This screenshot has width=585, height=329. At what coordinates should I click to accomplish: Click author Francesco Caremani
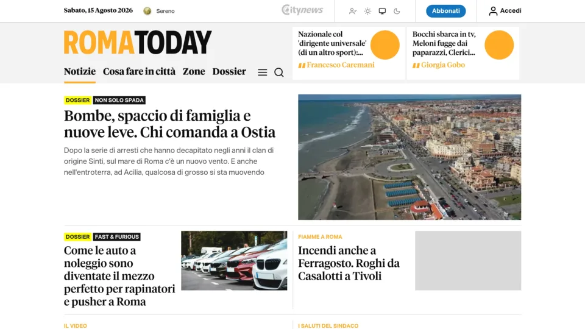point(340,65)
